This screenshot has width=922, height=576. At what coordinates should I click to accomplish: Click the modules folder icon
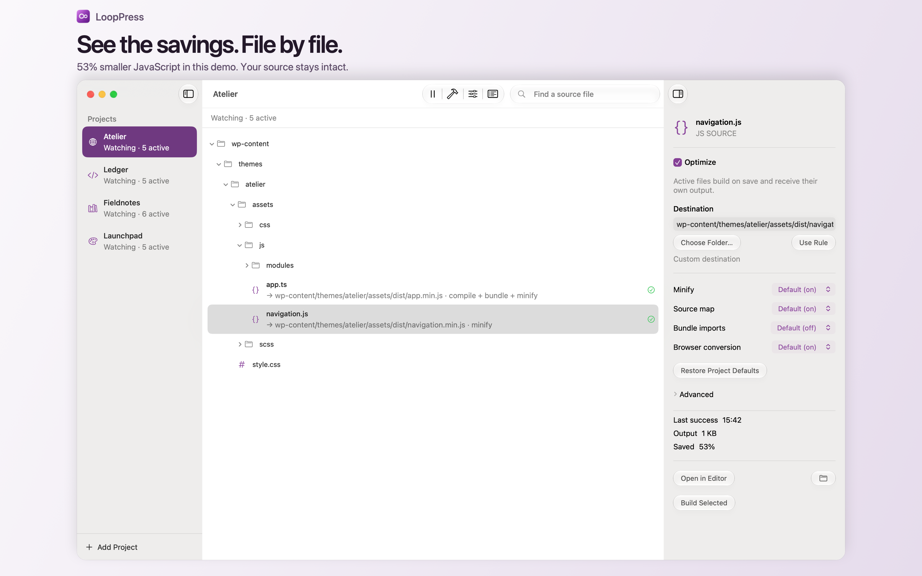coord(256,265)
